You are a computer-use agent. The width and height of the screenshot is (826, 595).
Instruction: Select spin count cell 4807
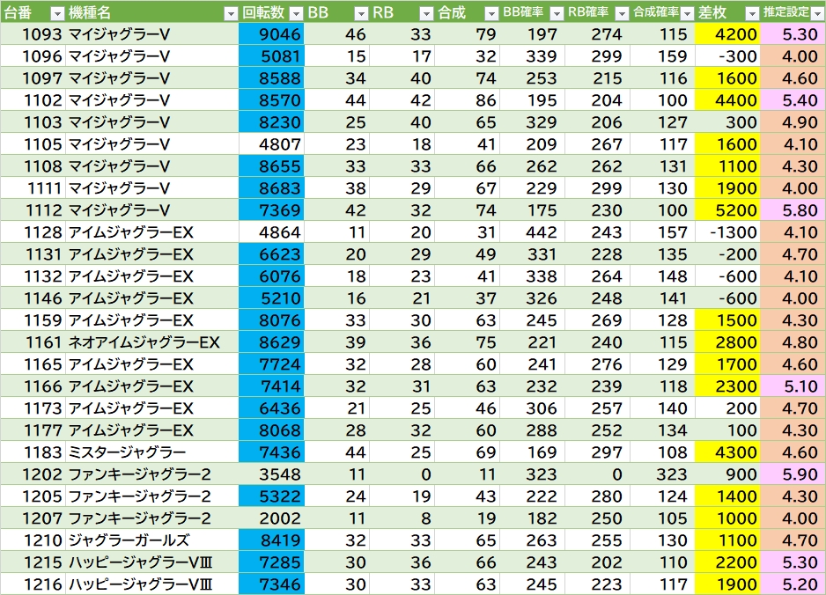tap(271, 144)
